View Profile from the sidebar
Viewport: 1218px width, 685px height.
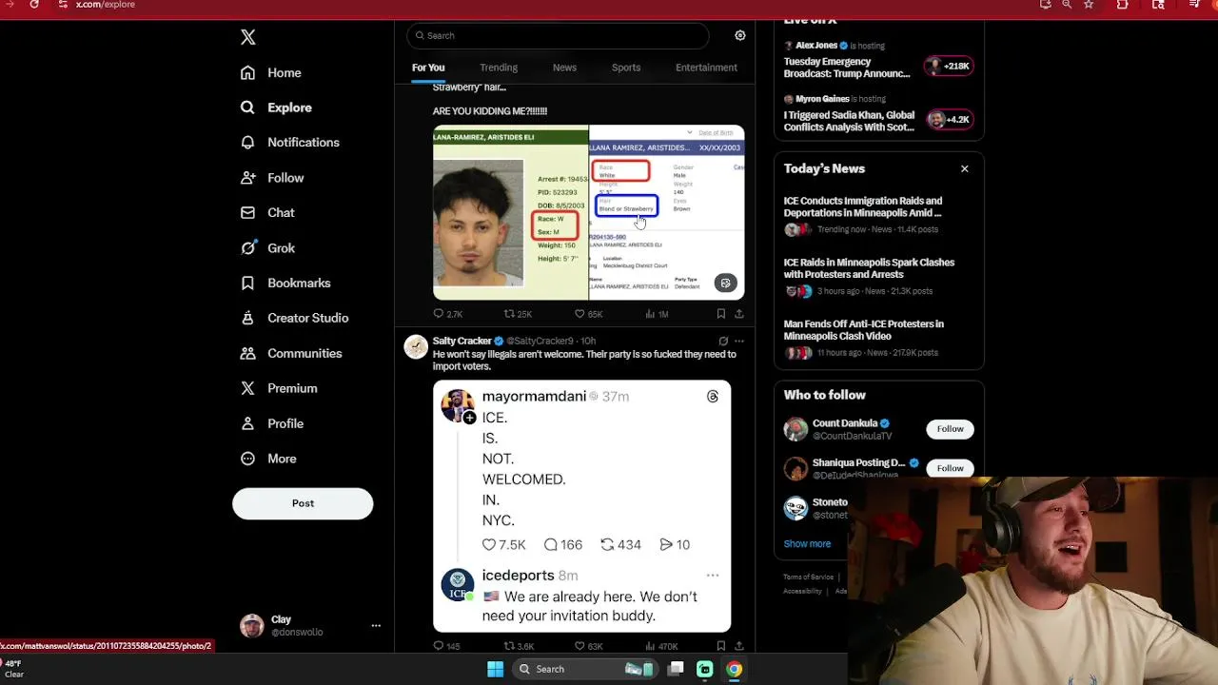tap(272, 423)
